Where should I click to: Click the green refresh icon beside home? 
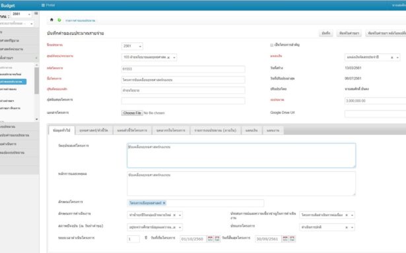59,20
